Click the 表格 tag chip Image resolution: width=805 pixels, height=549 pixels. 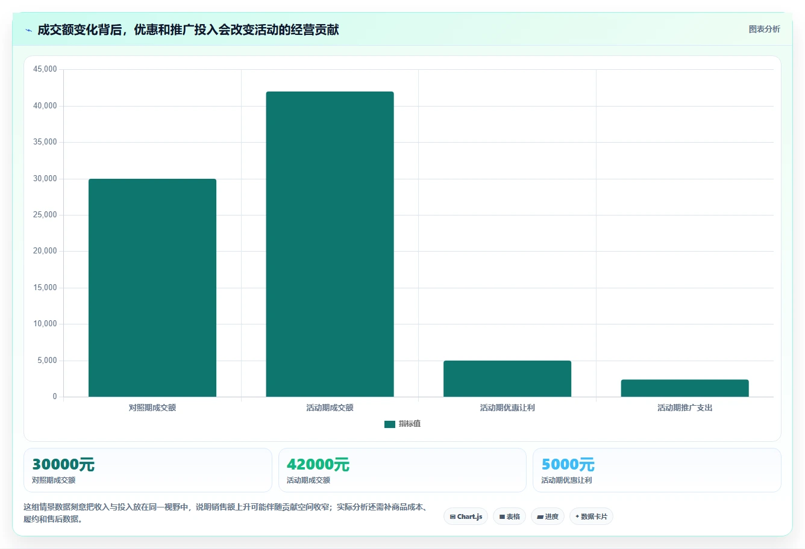click(x=509, y=516)
